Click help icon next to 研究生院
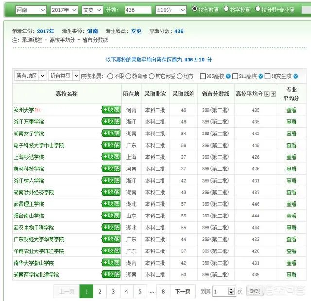The width and height of the screenshot is (311, 301). [295, 76]
